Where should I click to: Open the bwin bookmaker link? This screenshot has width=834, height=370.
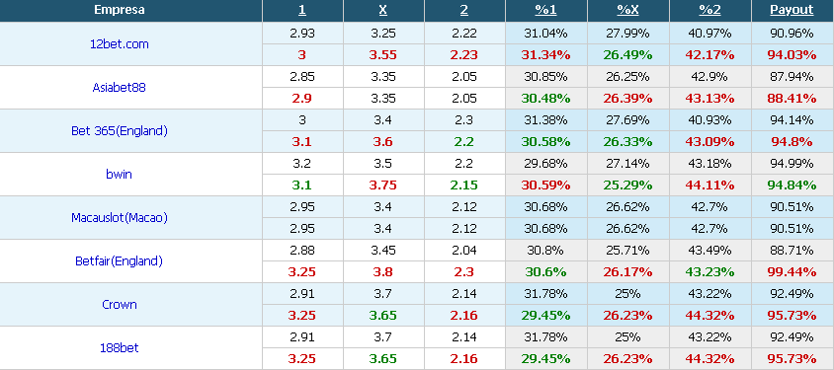pyautogui.click(x=120, y=174)
